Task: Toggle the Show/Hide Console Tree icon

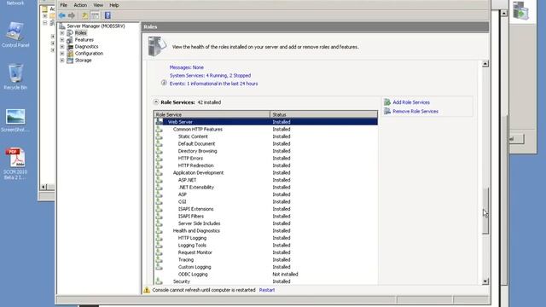Action: (x=95, y=15)
